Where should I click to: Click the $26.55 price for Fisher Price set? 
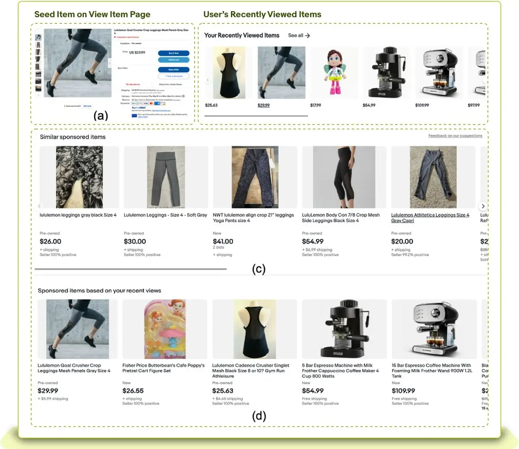(x=133, y=391)
